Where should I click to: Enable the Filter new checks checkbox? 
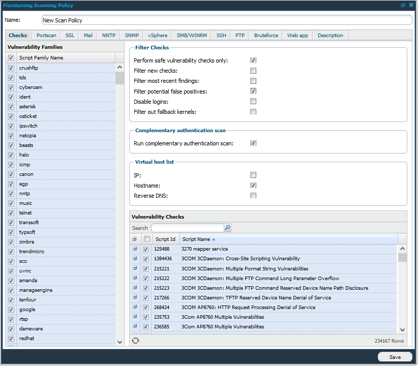253,71
